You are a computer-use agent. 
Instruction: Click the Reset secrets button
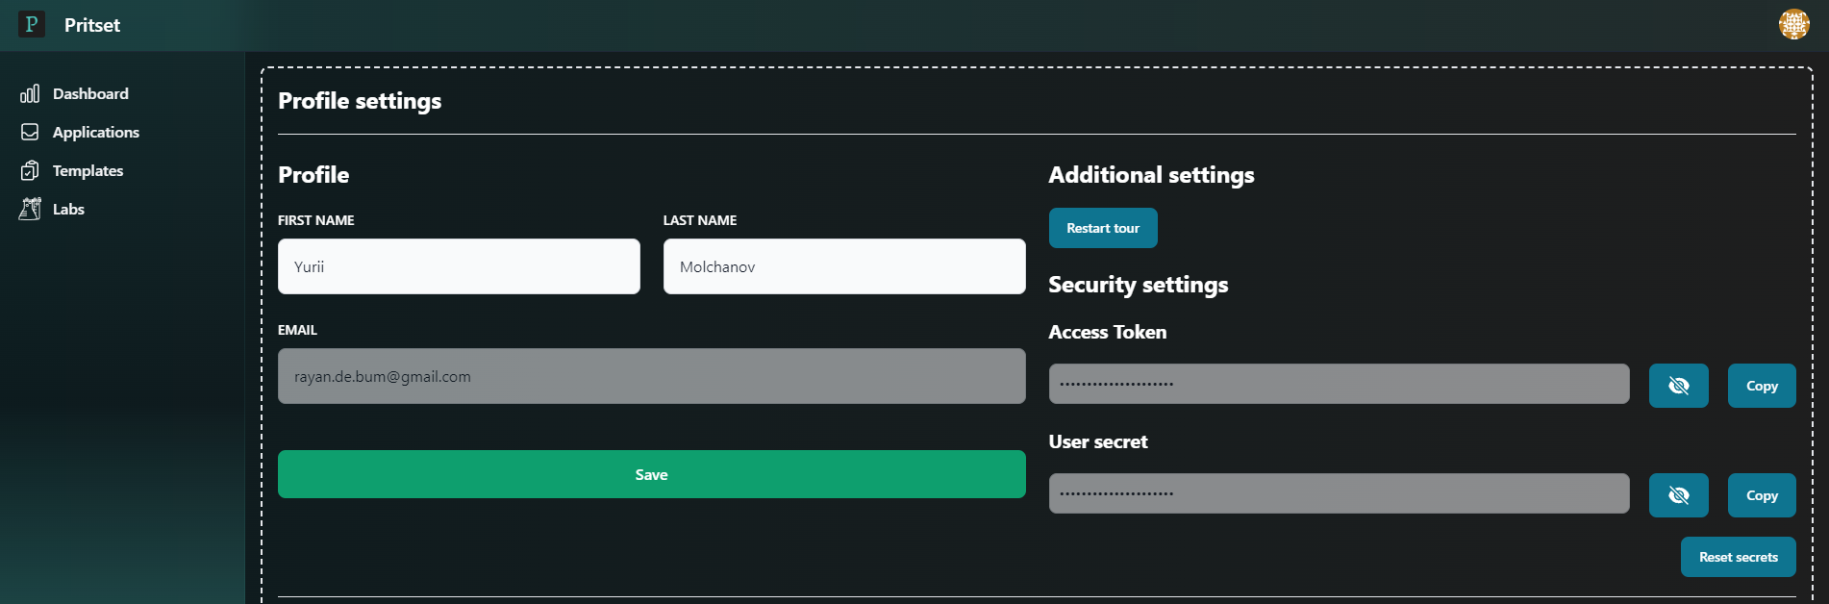(x=1738, y=557)
